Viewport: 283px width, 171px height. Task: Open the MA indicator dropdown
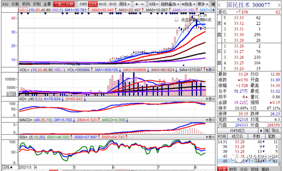click(23, 10)
